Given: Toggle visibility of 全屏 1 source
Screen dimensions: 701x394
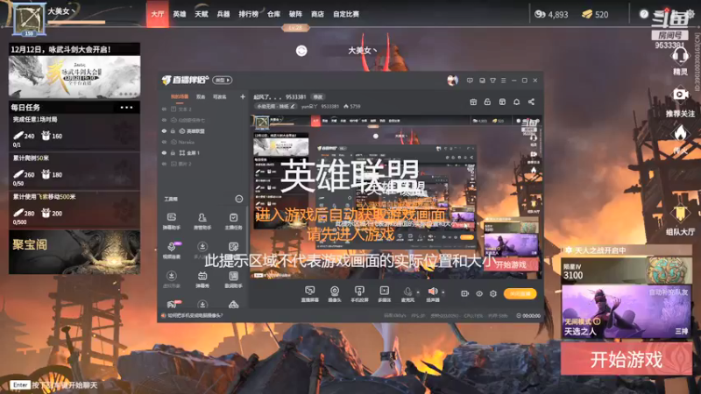Looking at the screenshot, I should coord(164,152).
